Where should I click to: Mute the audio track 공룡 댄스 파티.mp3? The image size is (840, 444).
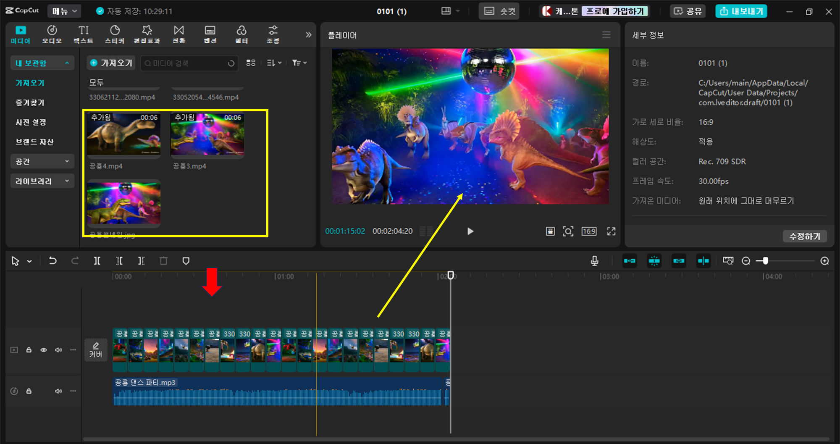[x=58, y=391]
